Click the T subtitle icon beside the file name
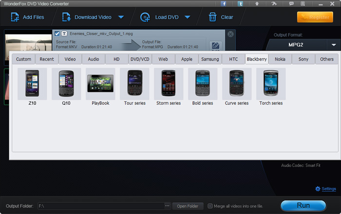Image resolution: width=341 pixels, height=214 pixels. [64, 33]
